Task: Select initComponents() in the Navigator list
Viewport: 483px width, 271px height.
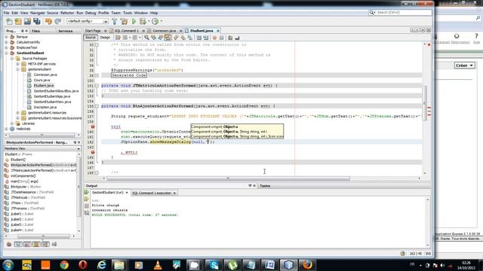Action: point(23,176)
